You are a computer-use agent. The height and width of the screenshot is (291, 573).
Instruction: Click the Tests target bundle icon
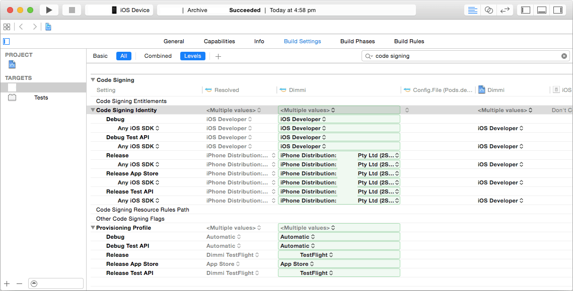click(x=12, y=98)
